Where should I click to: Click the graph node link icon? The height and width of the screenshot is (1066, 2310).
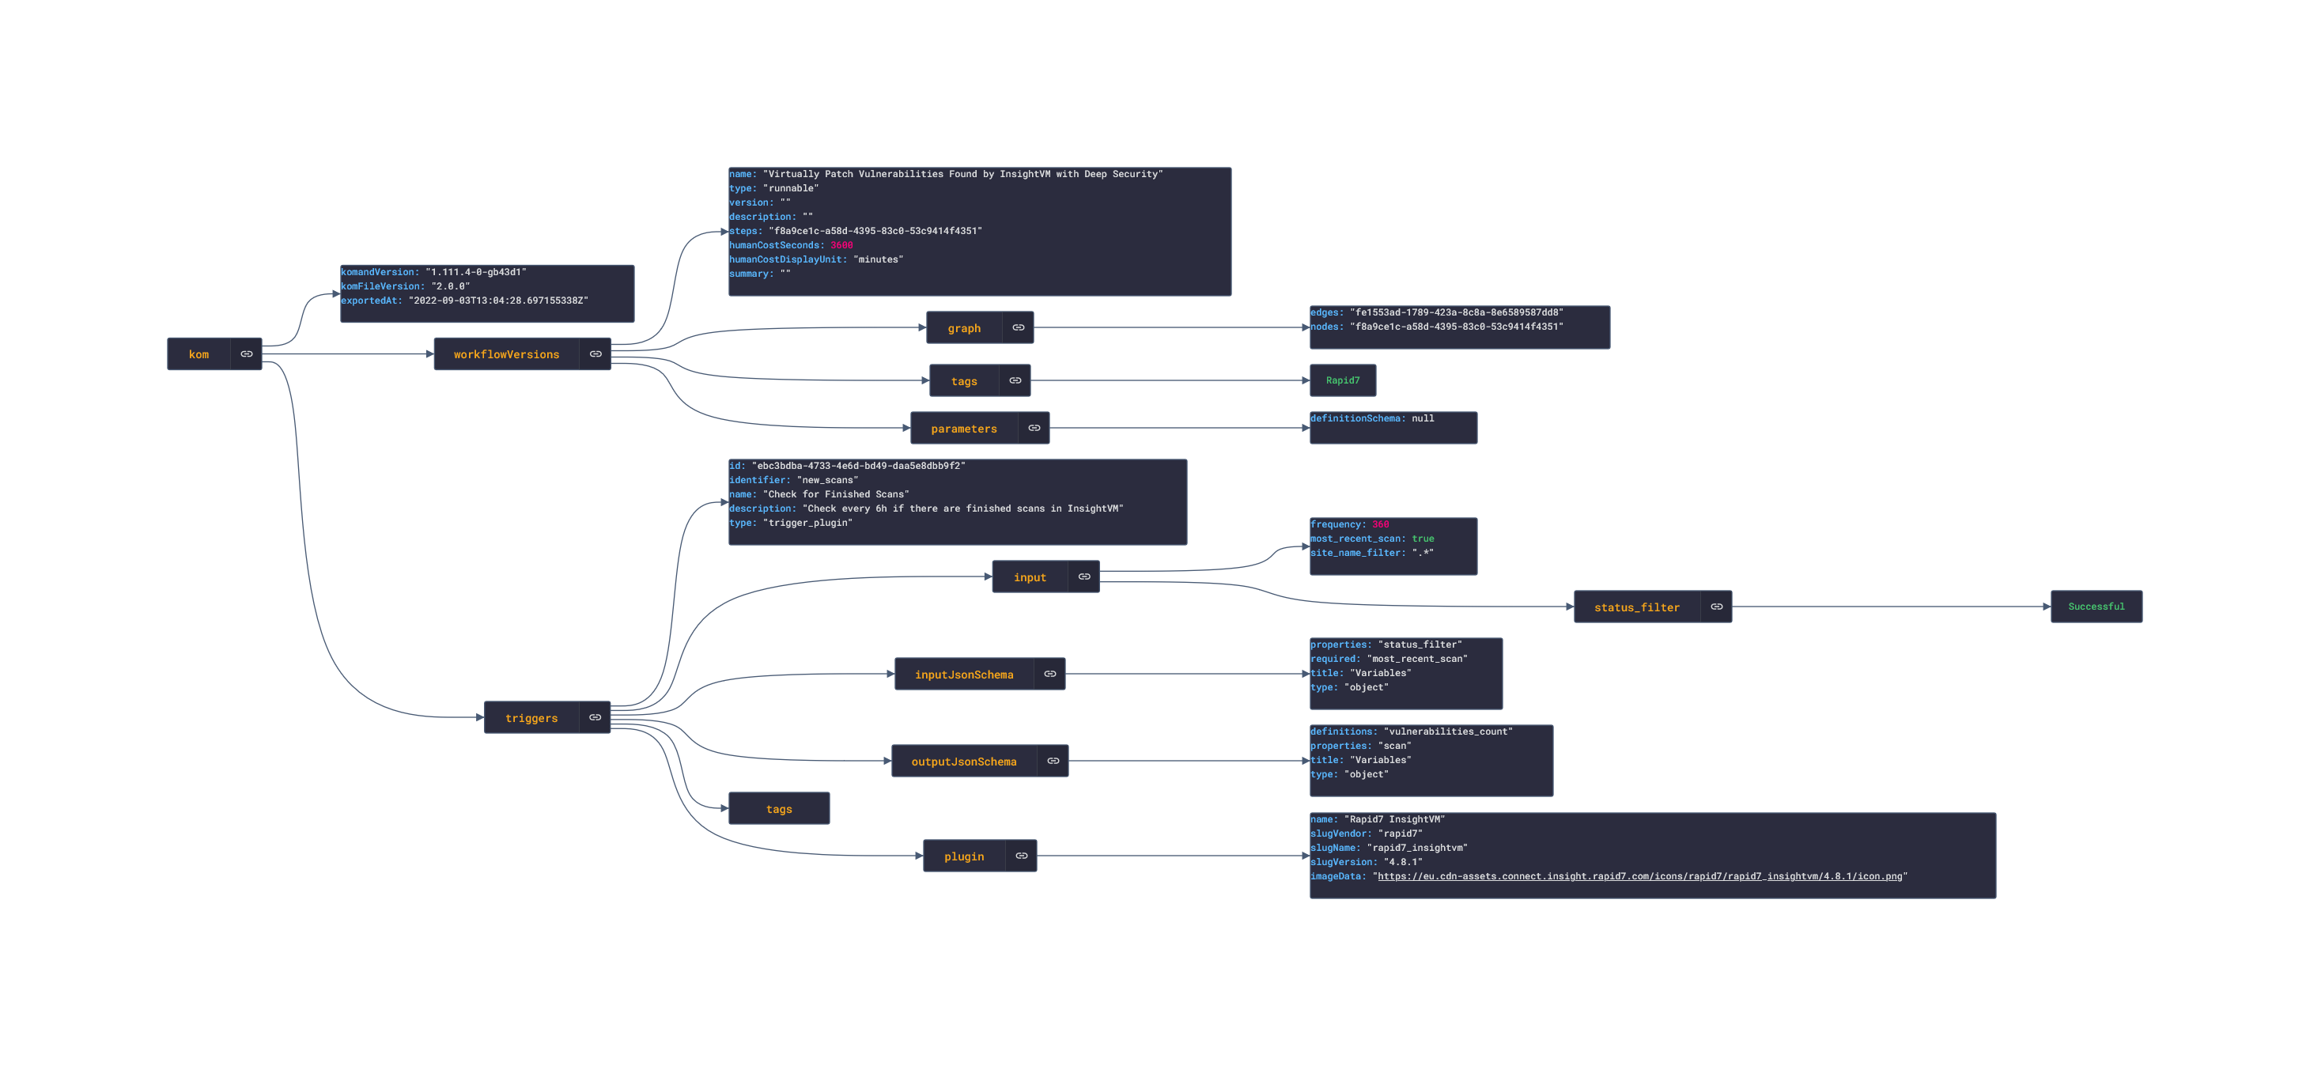click(x=1018, y=328)
